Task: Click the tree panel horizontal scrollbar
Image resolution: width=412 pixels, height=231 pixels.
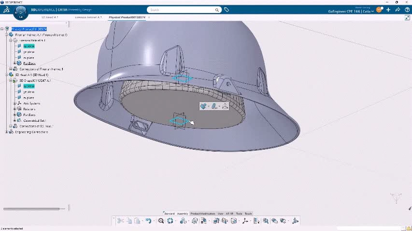Action: click(31, 209)
